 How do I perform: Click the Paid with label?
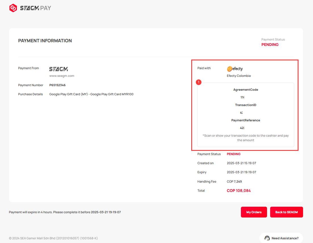204,68
